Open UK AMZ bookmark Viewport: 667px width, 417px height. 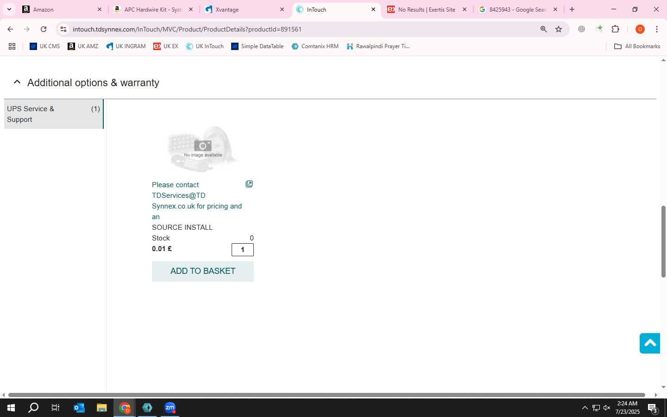pyautogui.click(x=83, y=46)
